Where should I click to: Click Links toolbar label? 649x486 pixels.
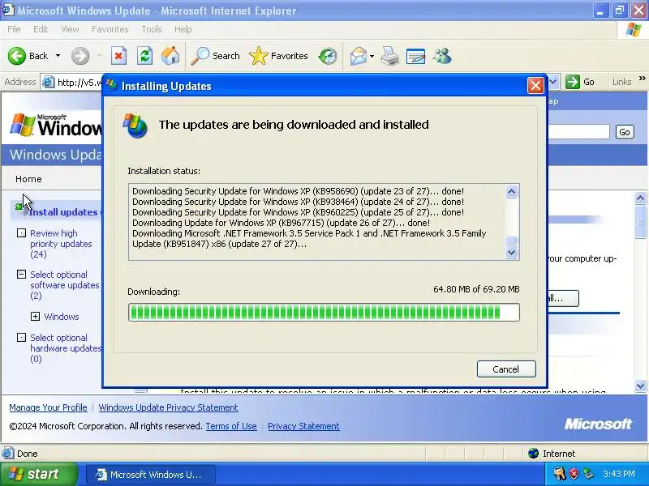click(x=621, y=83)
